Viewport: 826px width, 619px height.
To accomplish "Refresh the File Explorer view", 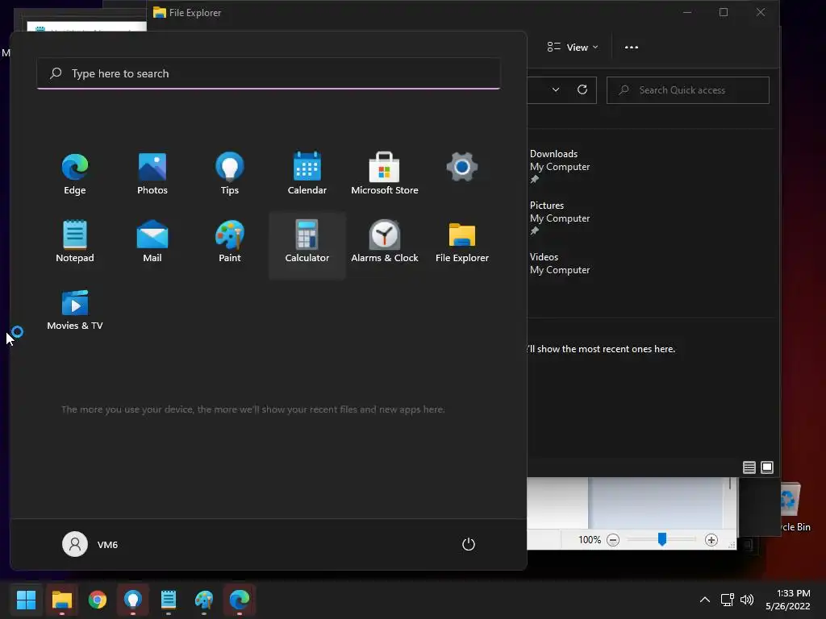I will [x=582, y=90].
